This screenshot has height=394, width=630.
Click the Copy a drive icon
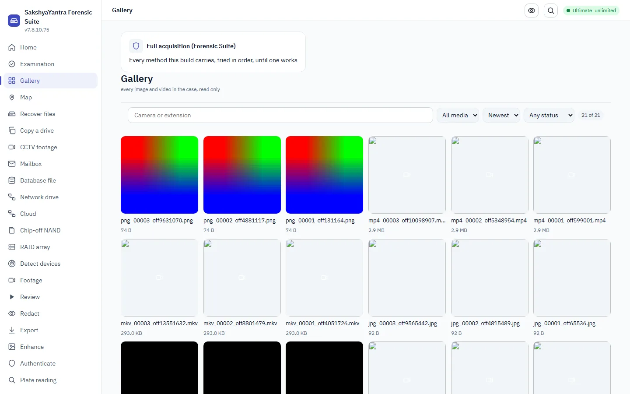click(x=12, y=130)
